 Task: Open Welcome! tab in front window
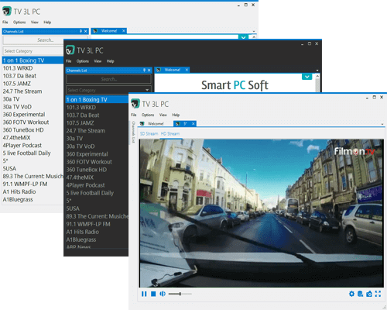click(156, 124)
